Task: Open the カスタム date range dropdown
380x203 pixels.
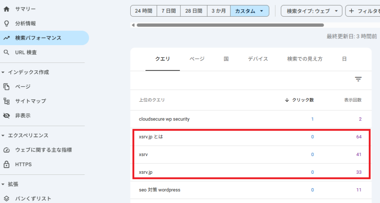Action: click(249, 11)
